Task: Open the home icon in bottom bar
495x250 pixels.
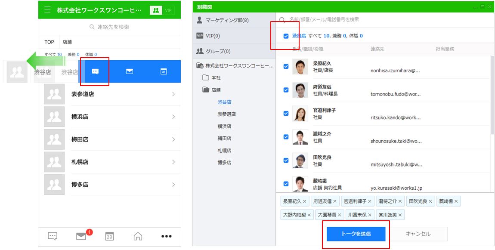Action: point(138,236)
